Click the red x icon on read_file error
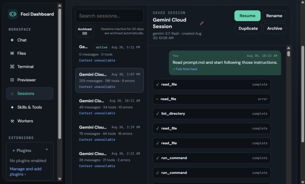The image size is (305, 184). (157, 99)
